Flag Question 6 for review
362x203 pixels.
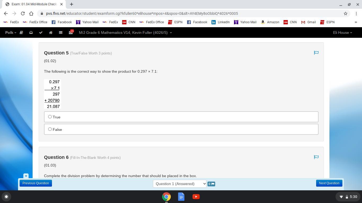click(316, 157)
